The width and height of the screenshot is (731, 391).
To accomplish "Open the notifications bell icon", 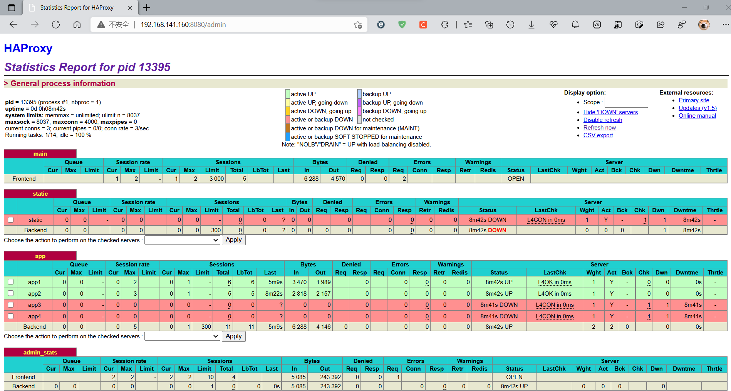I will click(x=575, y=25).
